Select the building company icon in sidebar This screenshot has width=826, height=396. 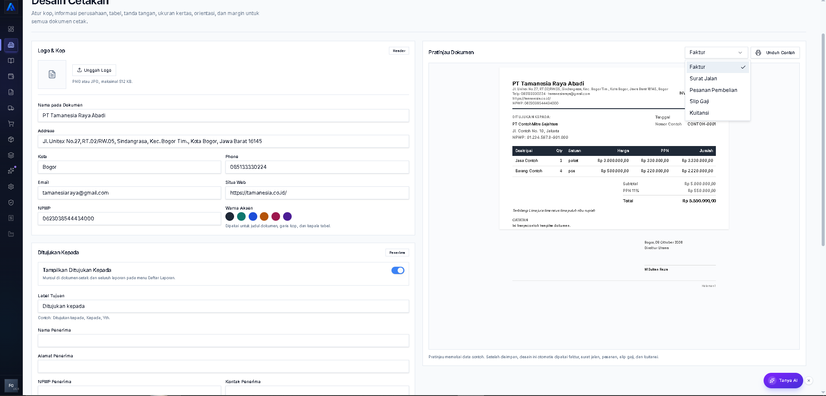coord(11,45)
